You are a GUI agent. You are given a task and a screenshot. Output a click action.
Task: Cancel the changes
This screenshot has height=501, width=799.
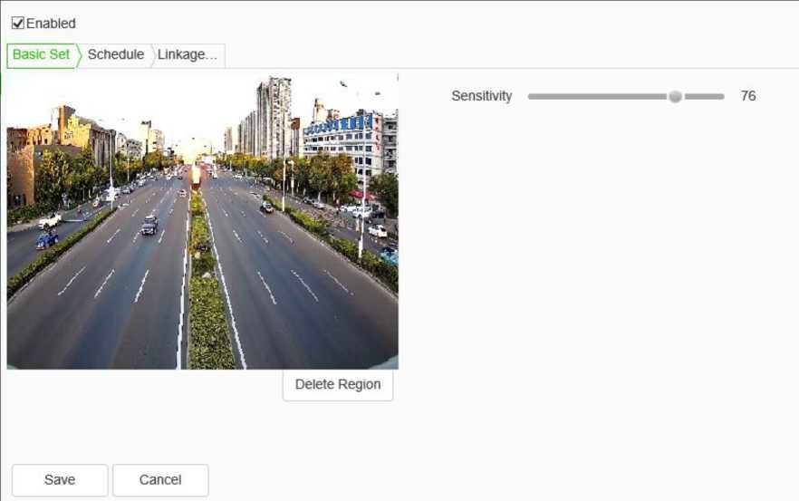pos(160,480)
